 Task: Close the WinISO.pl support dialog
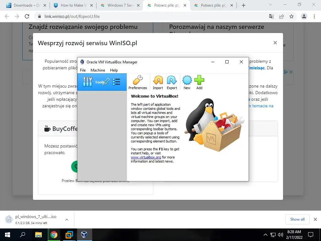(x=275, y=43)
